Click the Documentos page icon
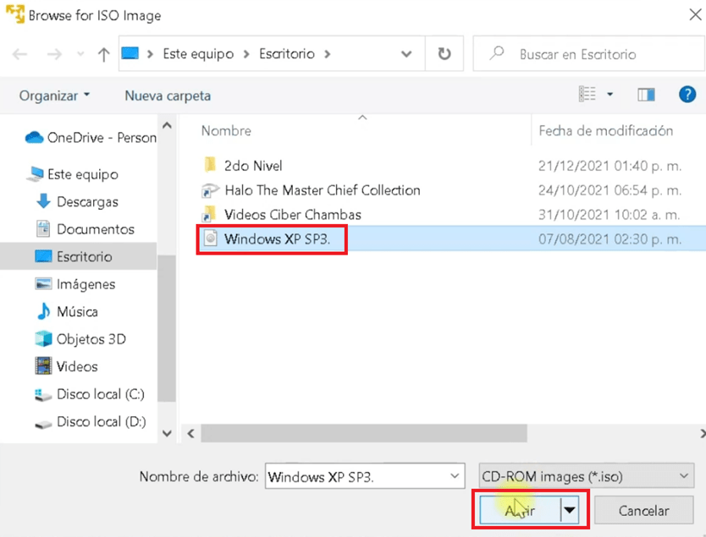The width and height of the screenshot is (706, 537). pyautogui.click(x=43, y=229)
